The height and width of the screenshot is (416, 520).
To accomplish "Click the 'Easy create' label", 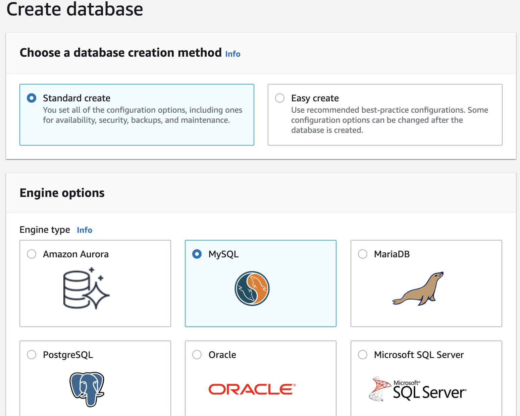I will coord(315,98).
